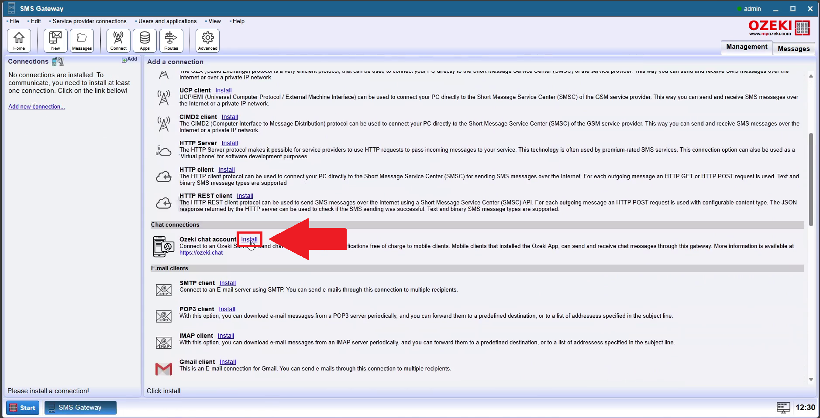820x418 pixels.
Task: Open the Edit menu
Action: [x=35, y=21]
